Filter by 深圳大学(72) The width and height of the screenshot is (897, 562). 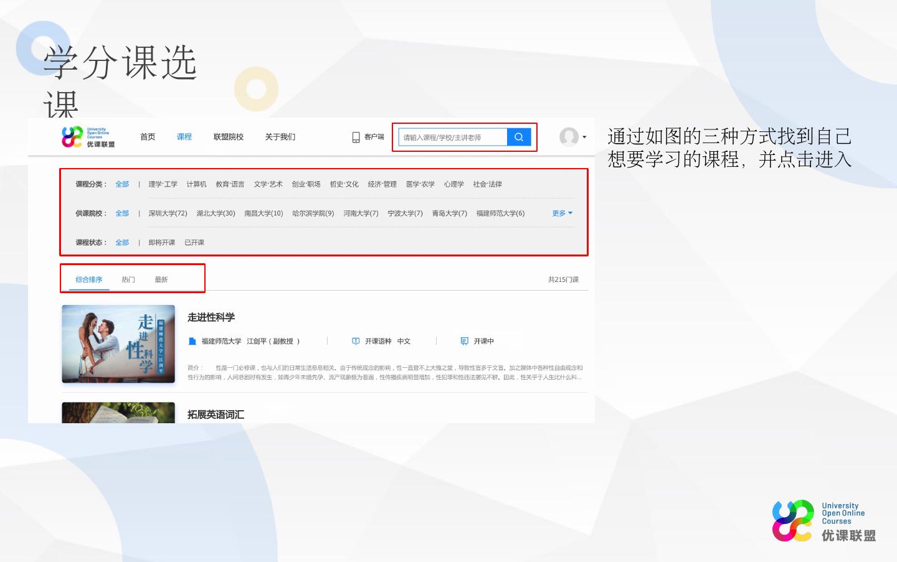point(168,213)
